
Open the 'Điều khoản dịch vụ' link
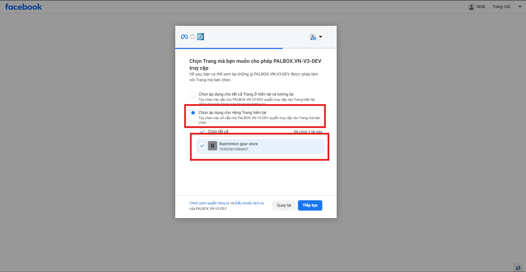coord(249,203)
